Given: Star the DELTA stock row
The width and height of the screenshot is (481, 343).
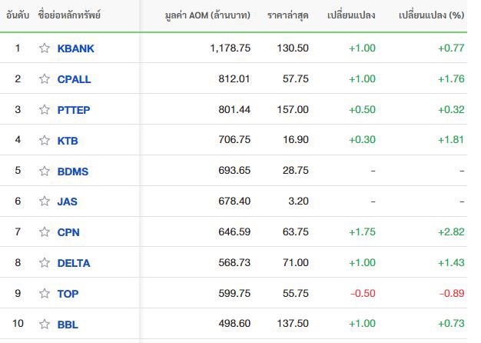Looking at the screenshot, I should (45, 262).
